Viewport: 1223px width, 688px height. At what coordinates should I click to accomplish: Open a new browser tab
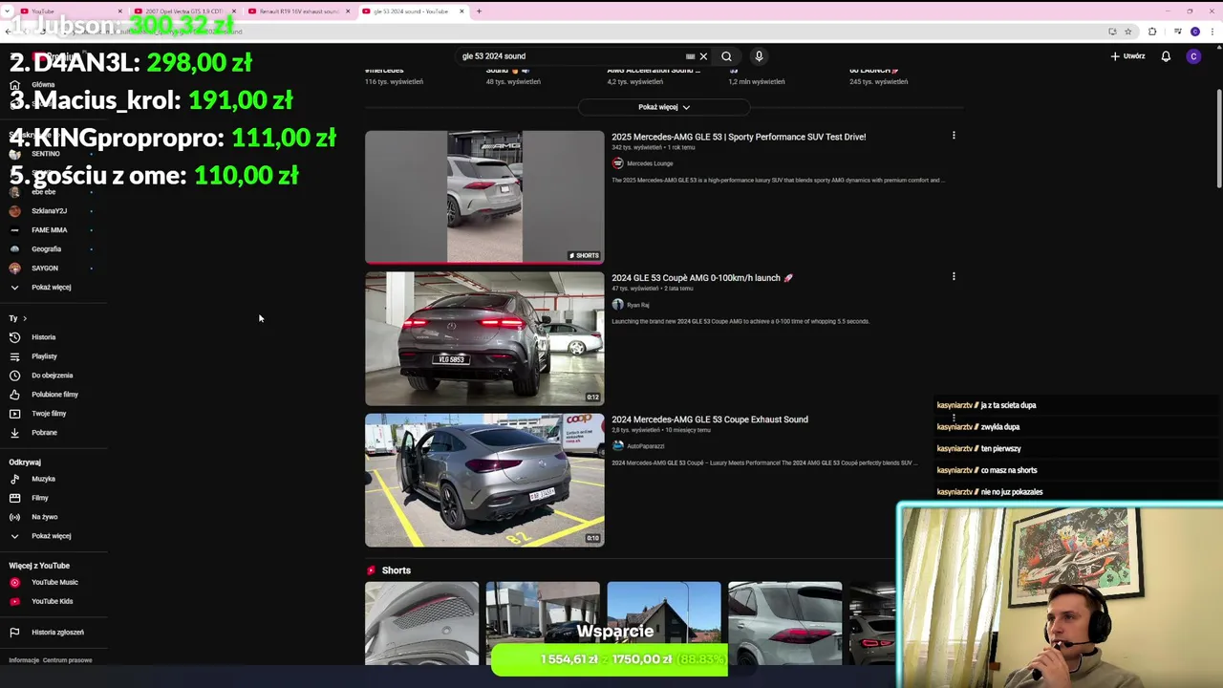pos(479,11)
